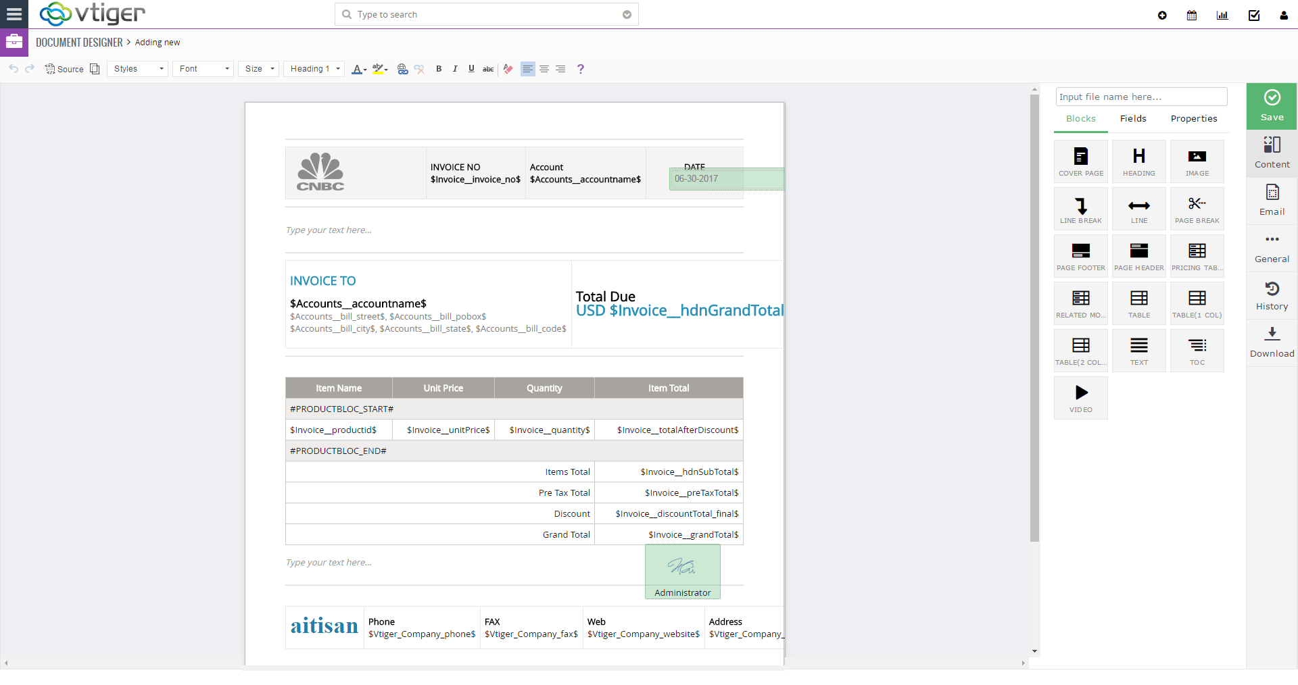Open the Email panel

tap(1271, 201)
